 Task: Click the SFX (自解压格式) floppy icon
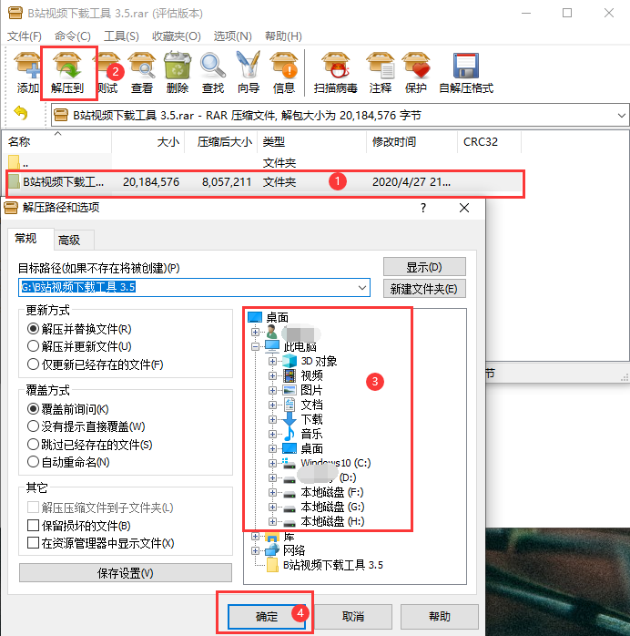coord(466,66)
